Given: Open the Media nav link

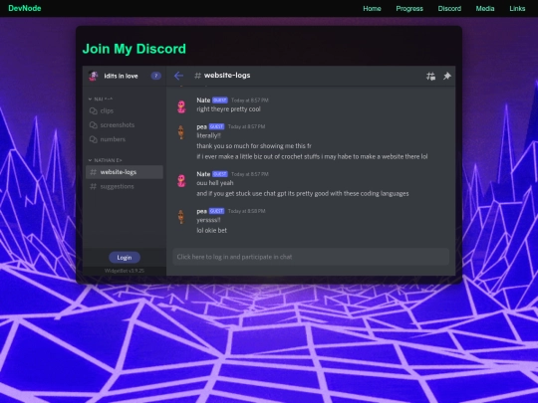Looking at the screenshot, I should click(485, 9).
